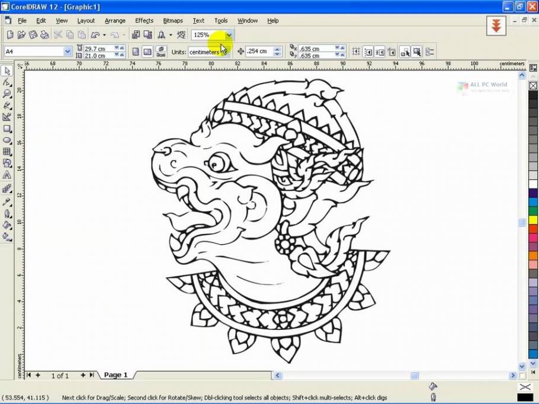This screenshot has height=404, width=539.
Task: Open the Arrange menu
Action: pos(115,21)
